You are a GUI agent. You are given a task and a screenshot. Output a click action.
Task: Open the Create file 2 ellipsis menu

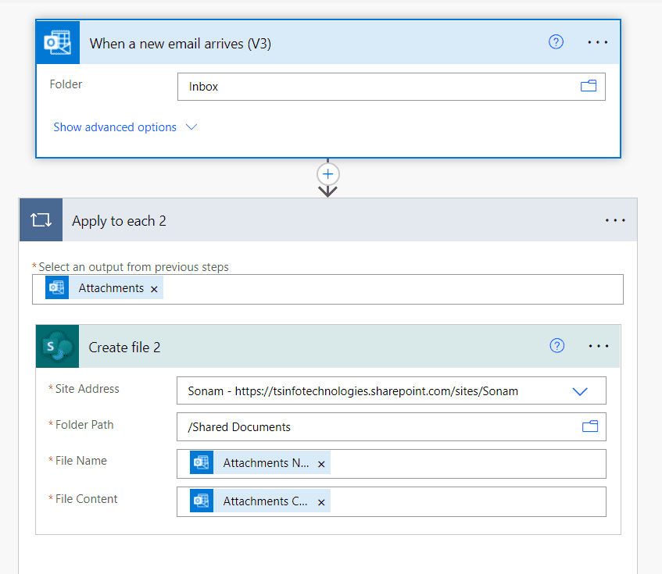(599, 346)
